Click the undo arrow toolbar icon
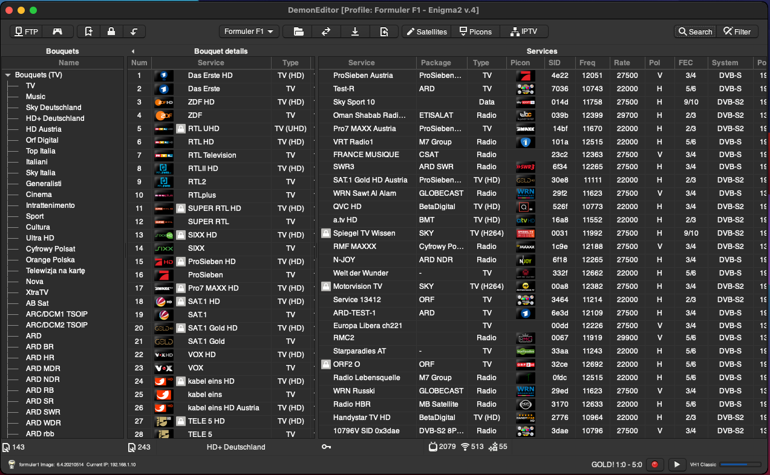 click(134, 31)
